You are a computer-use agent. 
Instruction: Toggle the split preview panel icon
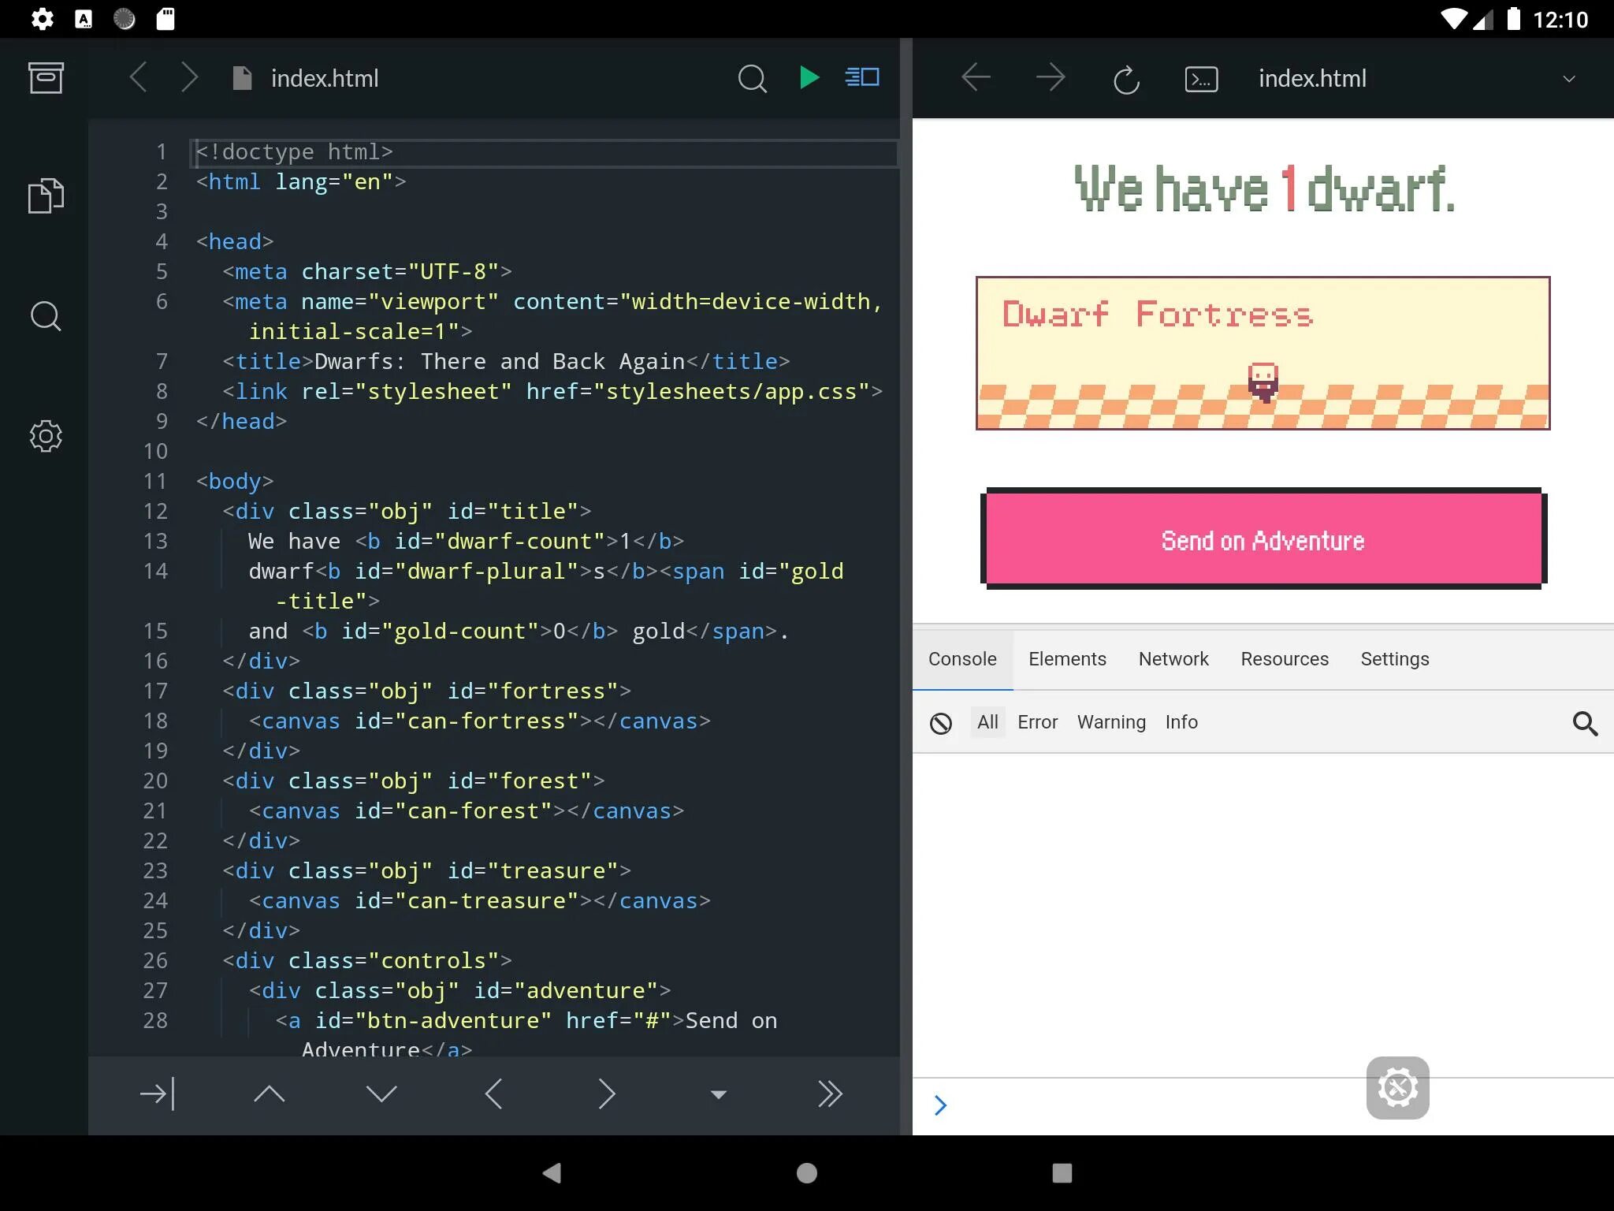(862, 77)
